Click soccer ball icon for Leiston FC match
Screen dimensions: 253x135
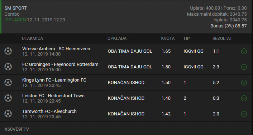click(8, 98)
